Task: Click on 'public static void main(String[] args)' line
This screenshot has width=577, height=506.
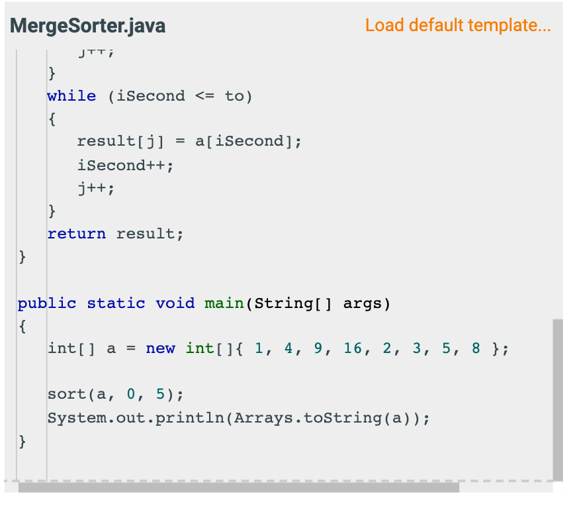Action: pos(204,303)
